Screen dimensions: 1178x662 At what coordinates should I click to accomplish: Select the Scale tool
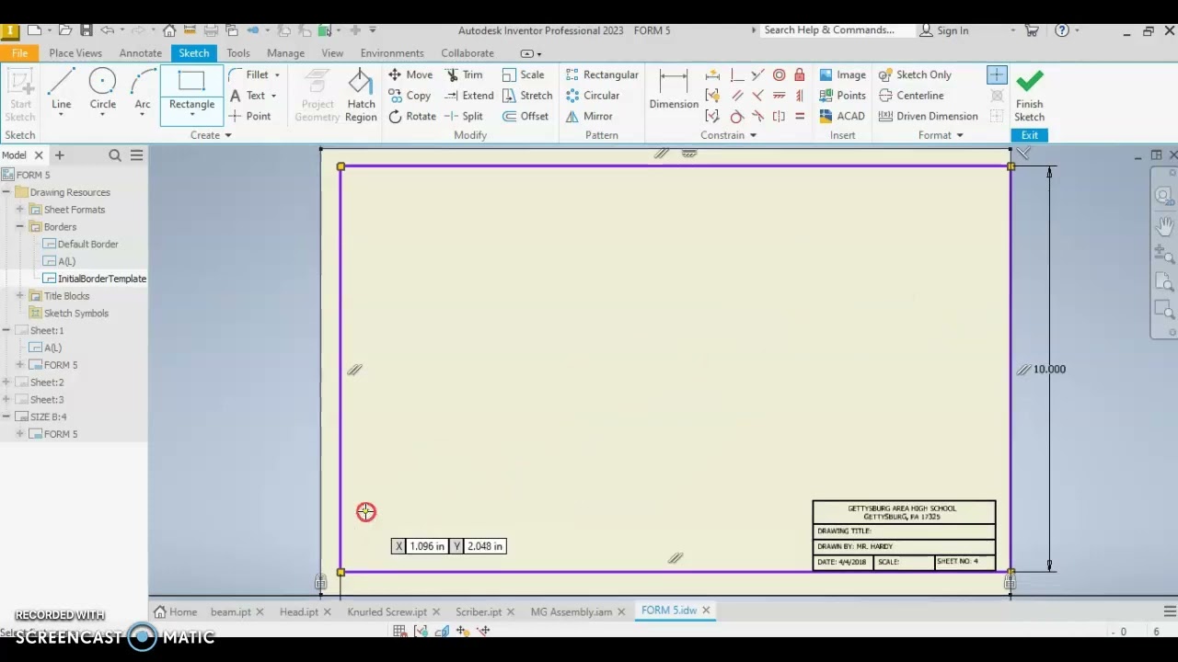[x=523, y=74]
